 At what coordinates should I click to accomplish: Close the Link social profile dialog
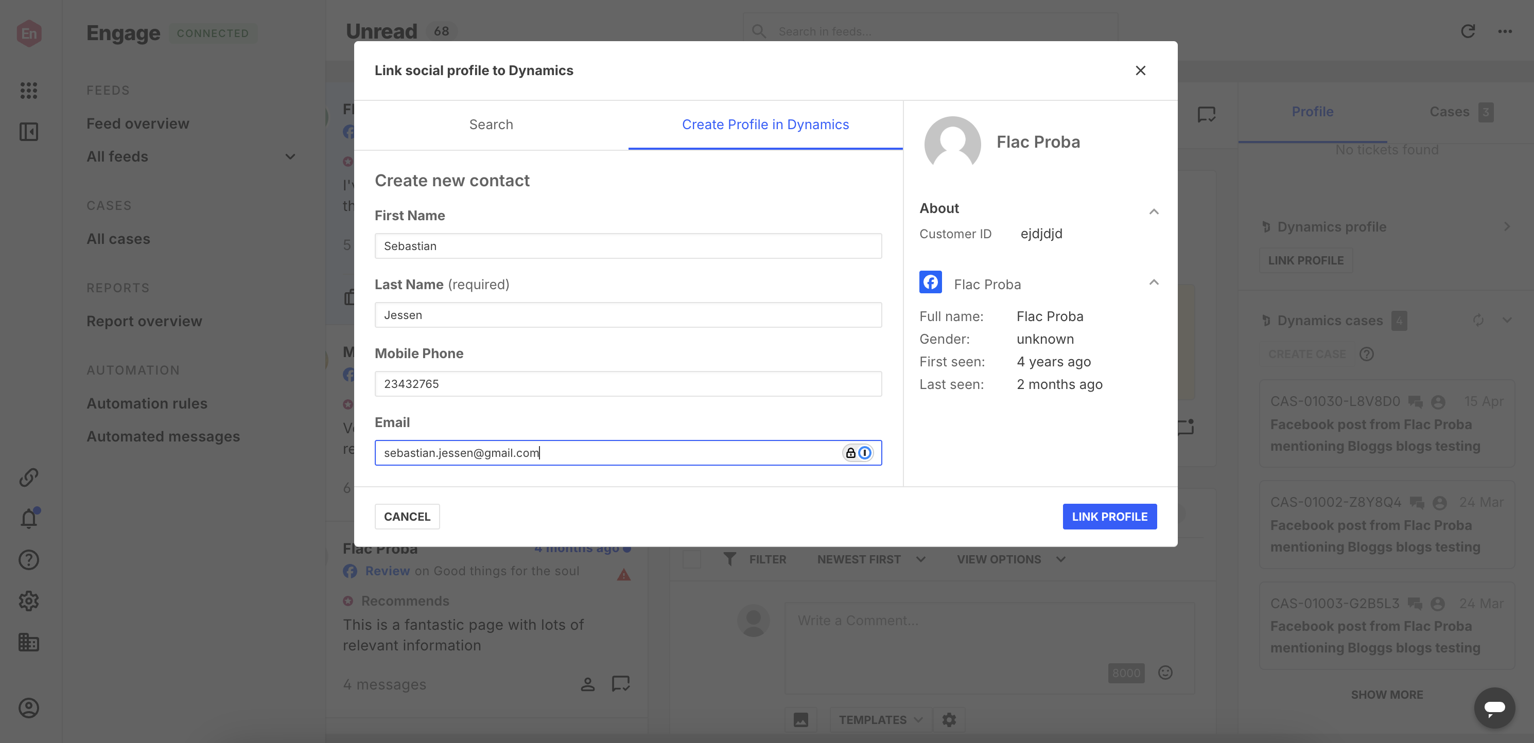click(1140, 71)
